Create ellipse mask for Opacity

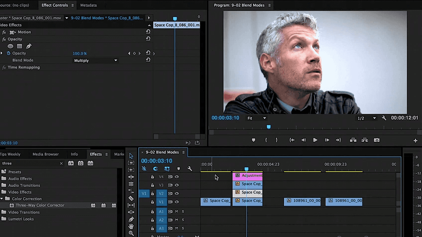(x=11, y=46)
